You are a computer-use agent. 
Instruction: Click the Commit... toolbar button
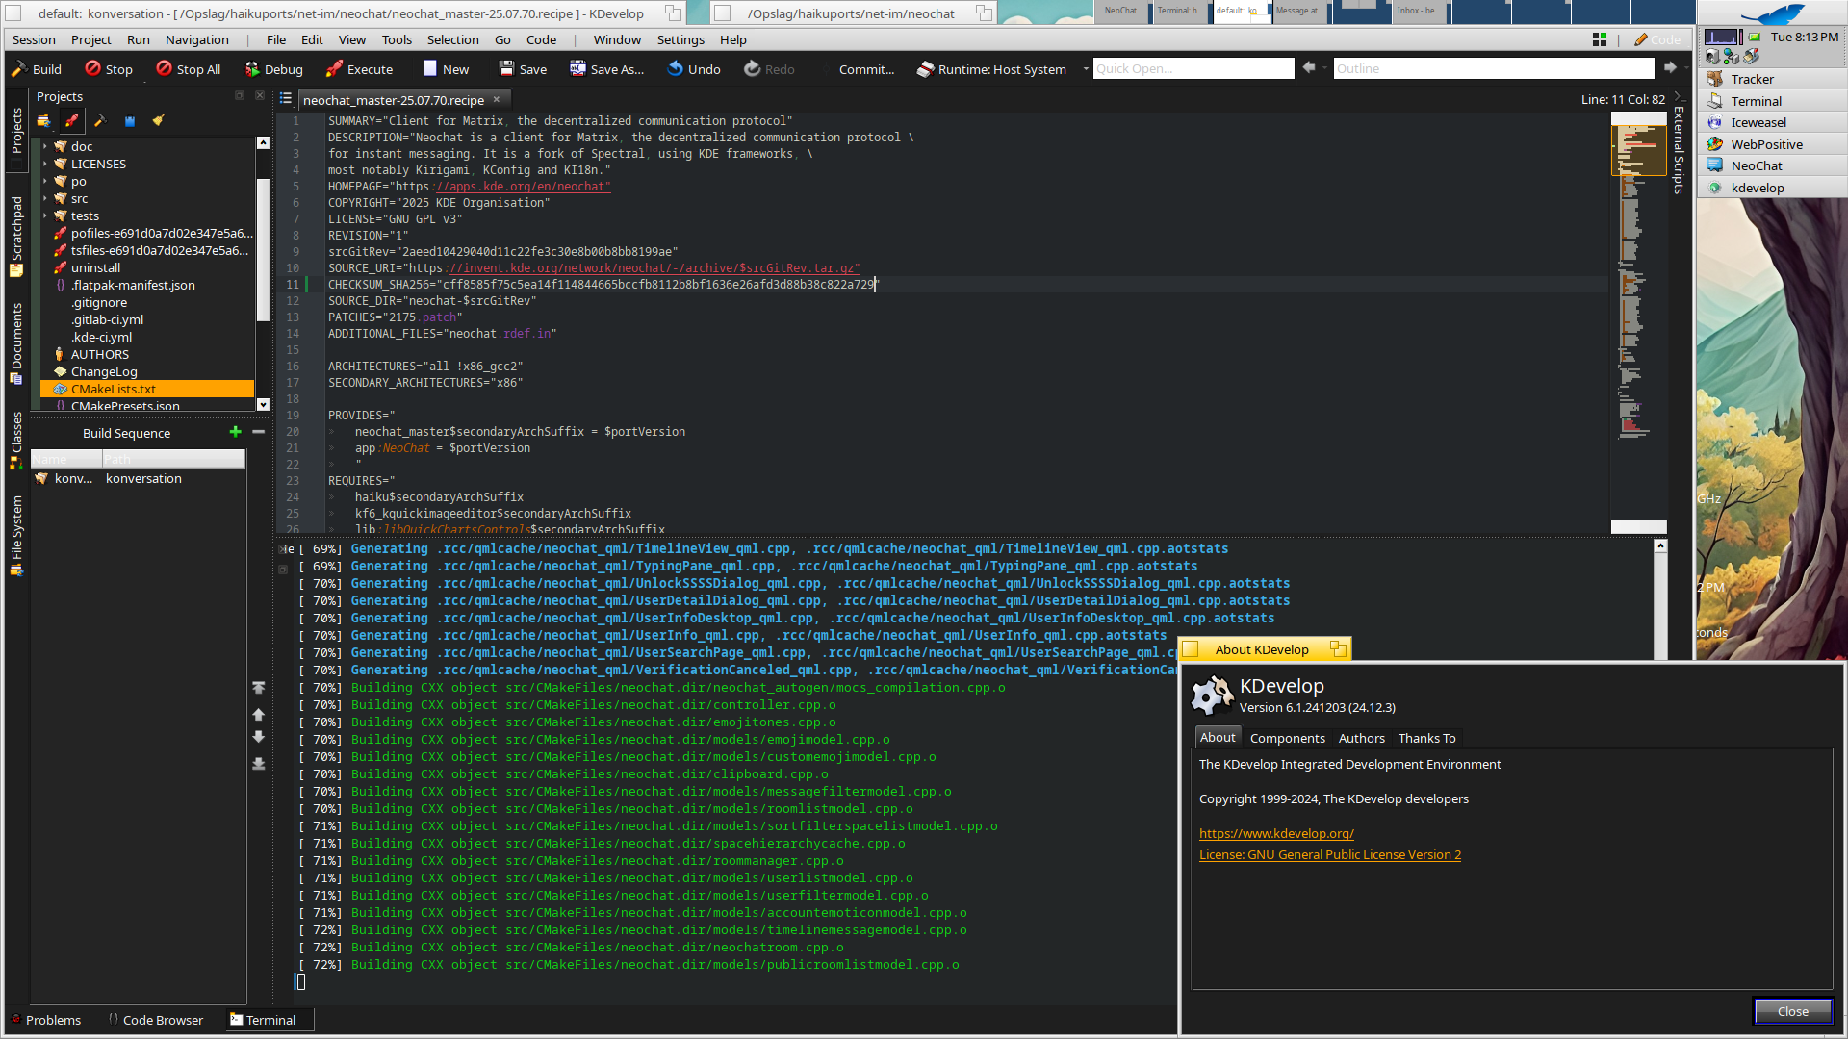pyautogui.click(x=866, y=69)
